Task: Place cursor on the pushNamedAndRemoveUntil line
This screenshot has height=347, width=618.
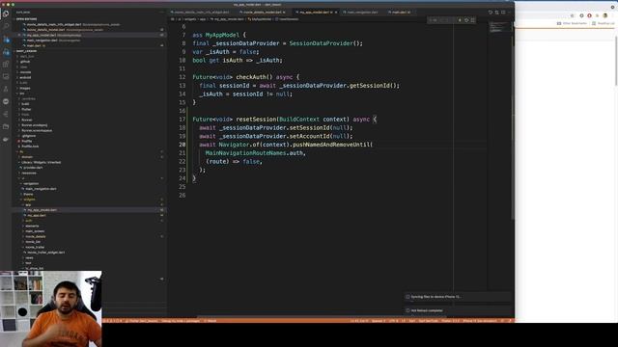Action: (286, 145)
